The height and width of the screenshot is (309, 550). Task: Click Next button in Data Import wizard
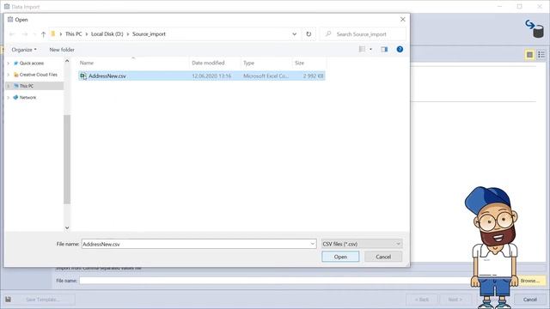pos(455,300)
